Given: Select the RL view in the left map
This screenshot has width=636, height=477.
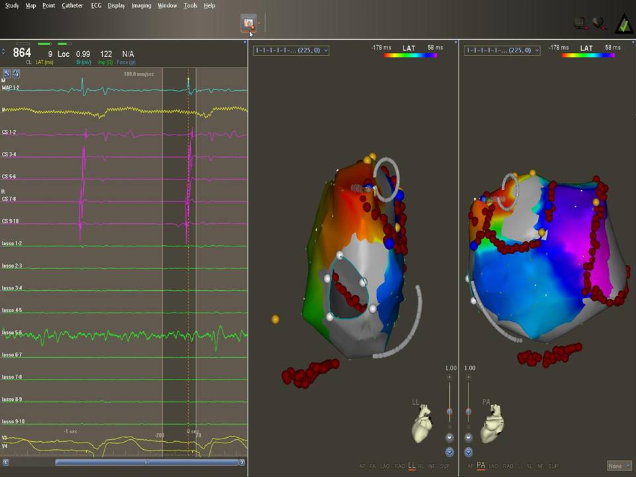Looking at the screenshot, I should 421,466.
